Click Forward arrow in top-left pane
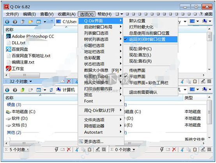Viewport: 216px width, 163px height. click(15, 21)
